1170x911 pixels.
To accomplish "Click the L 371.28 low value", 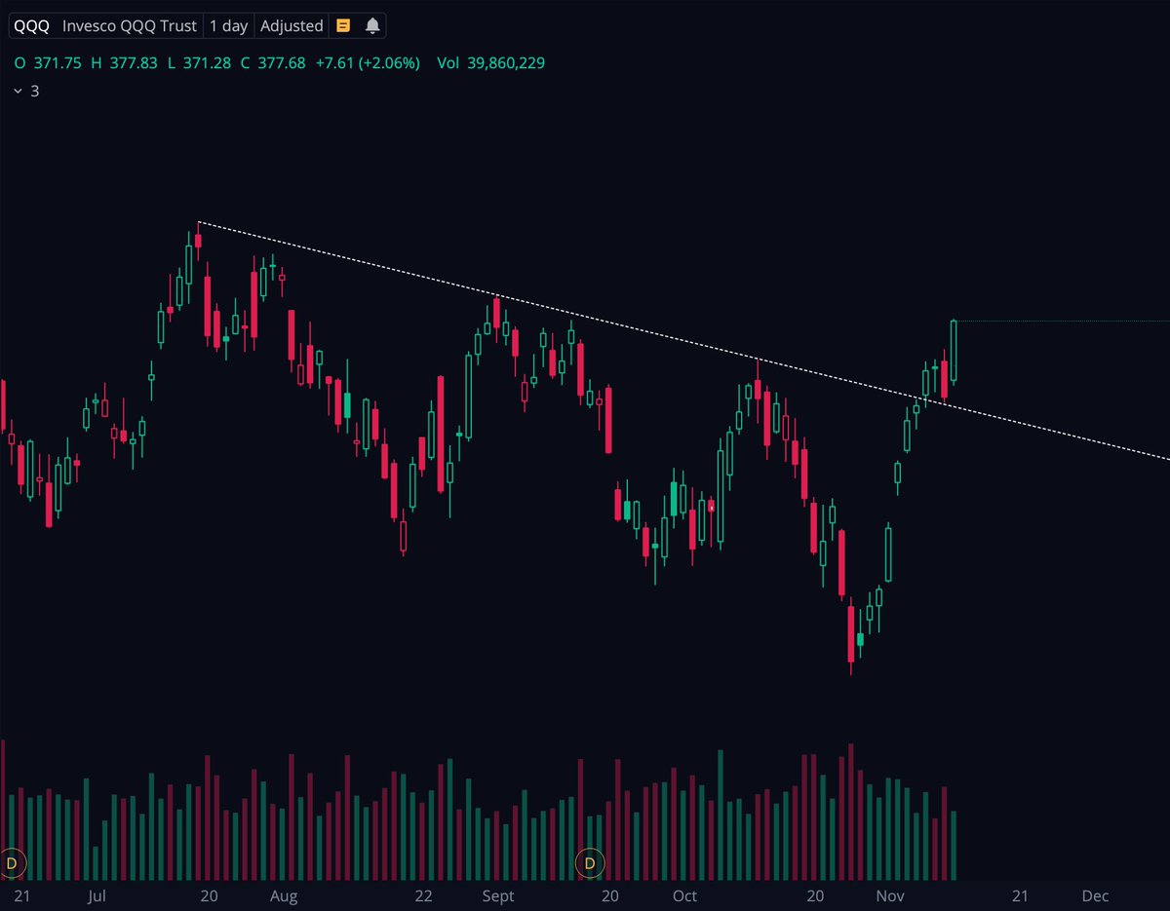I will tap(199, 63).
